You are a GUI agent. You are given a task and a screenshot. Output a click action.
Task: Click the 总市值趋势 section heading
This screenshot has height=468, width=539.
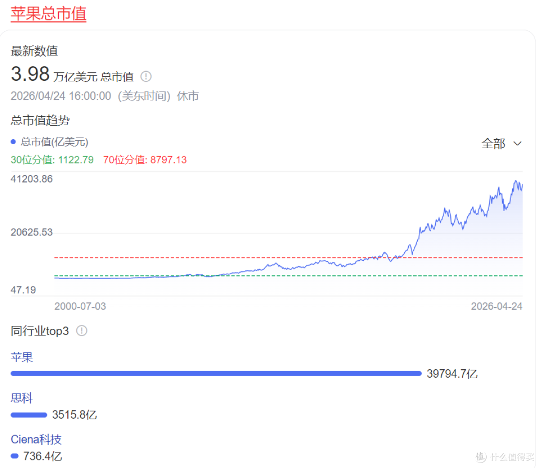(40, 120)
